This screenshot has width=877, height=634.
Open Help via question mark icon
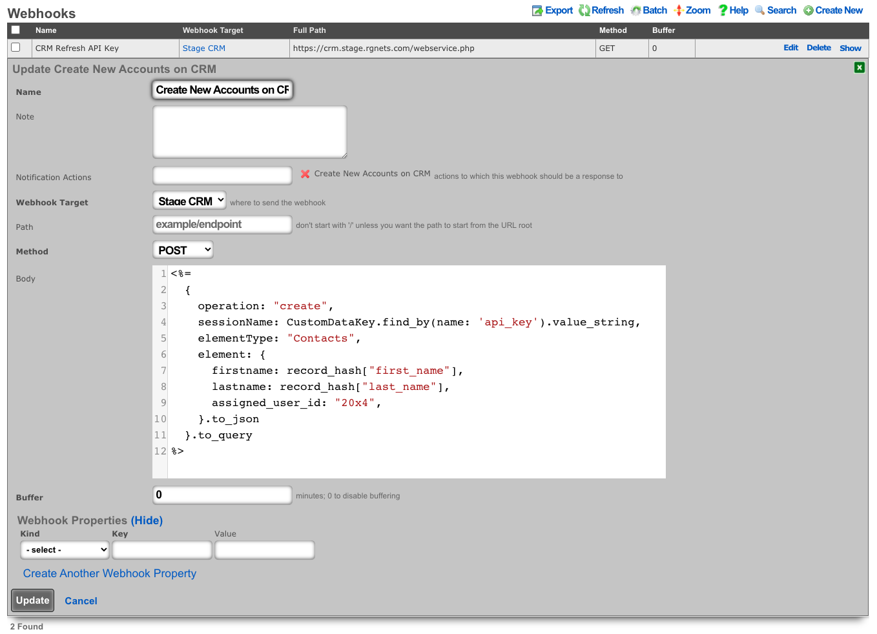723,10
